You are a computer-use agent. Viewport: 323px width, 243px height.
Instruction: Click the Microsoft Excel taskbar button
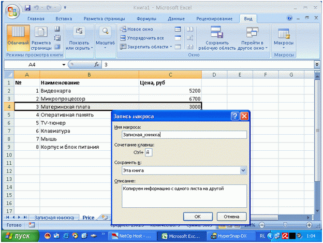(181, 236)
